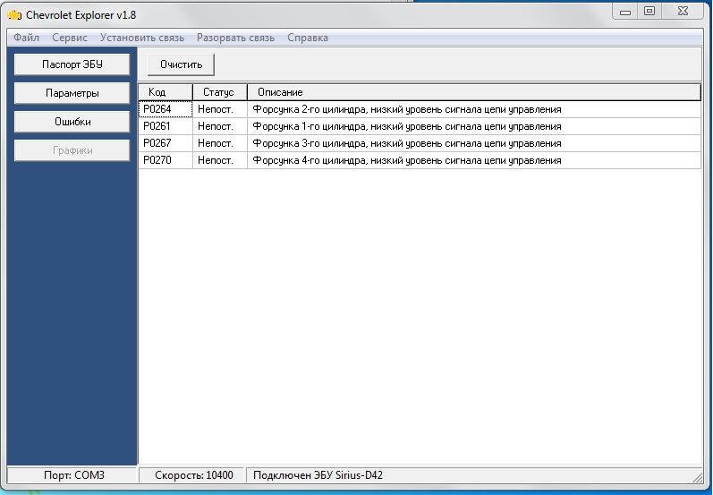713x495 pixels.
Task: Click the disabled Графики button
Action: (72, 150)
